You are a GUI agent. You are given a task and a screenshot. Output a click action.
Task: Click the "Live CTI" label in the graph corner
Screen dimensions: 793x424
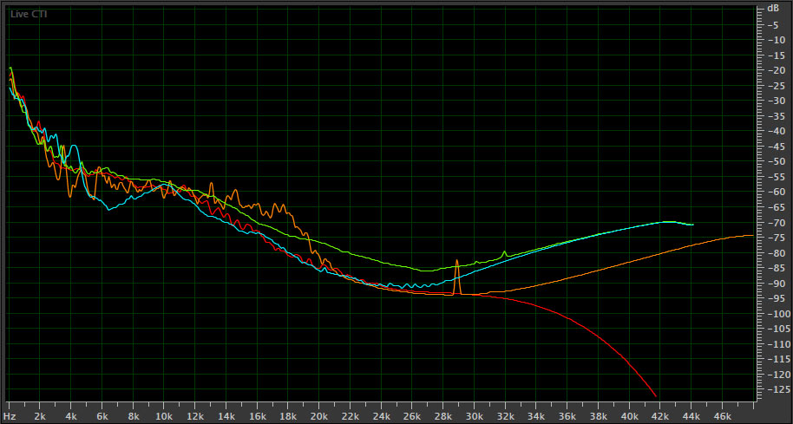[x=29, y=14]
